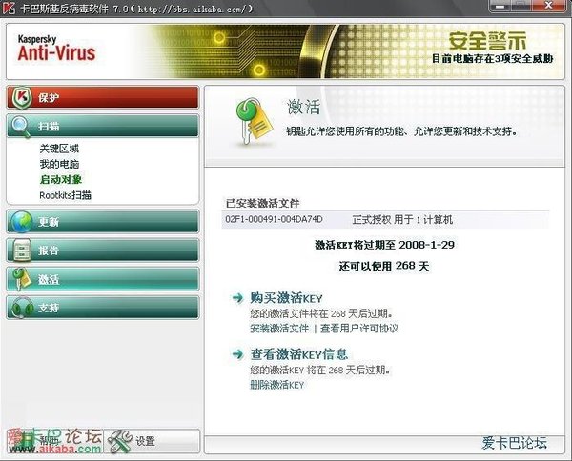This screenshot has width=572, height=461.
Task: Click the 删除激活KEY link
Action: tap(276, 385)
